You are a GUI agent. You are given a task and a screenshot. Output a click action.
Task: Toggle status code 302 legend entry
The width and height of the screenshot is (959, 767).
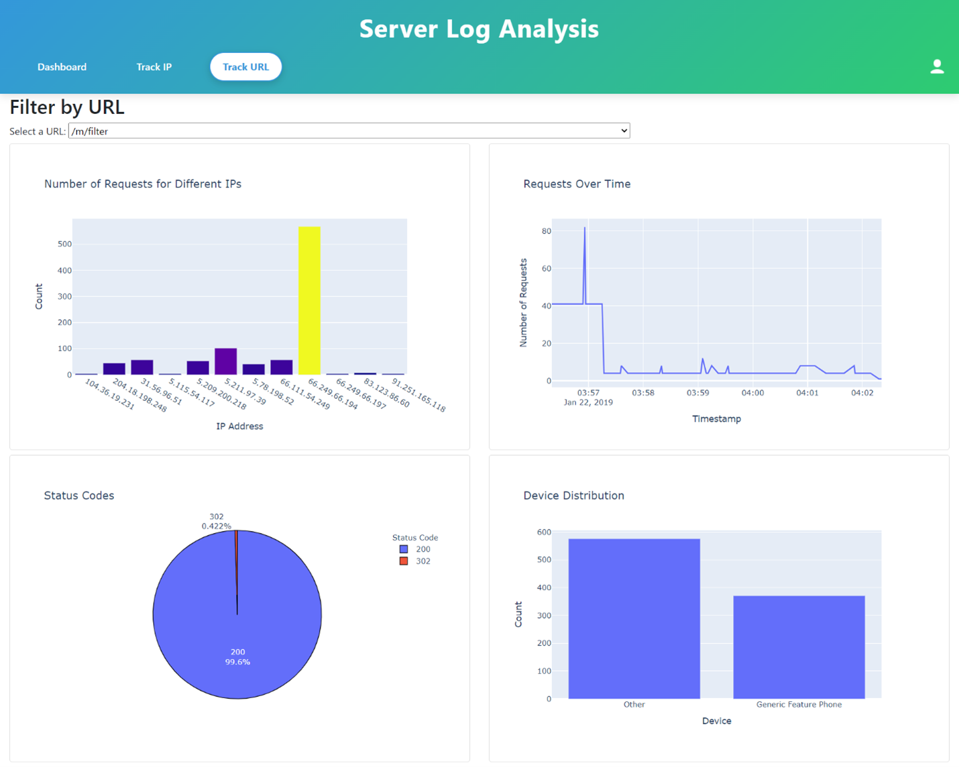coord(422,561)
